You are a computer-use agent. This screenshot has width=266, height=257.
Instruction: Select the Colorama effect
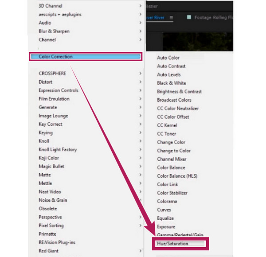click(x=167, y=201)
